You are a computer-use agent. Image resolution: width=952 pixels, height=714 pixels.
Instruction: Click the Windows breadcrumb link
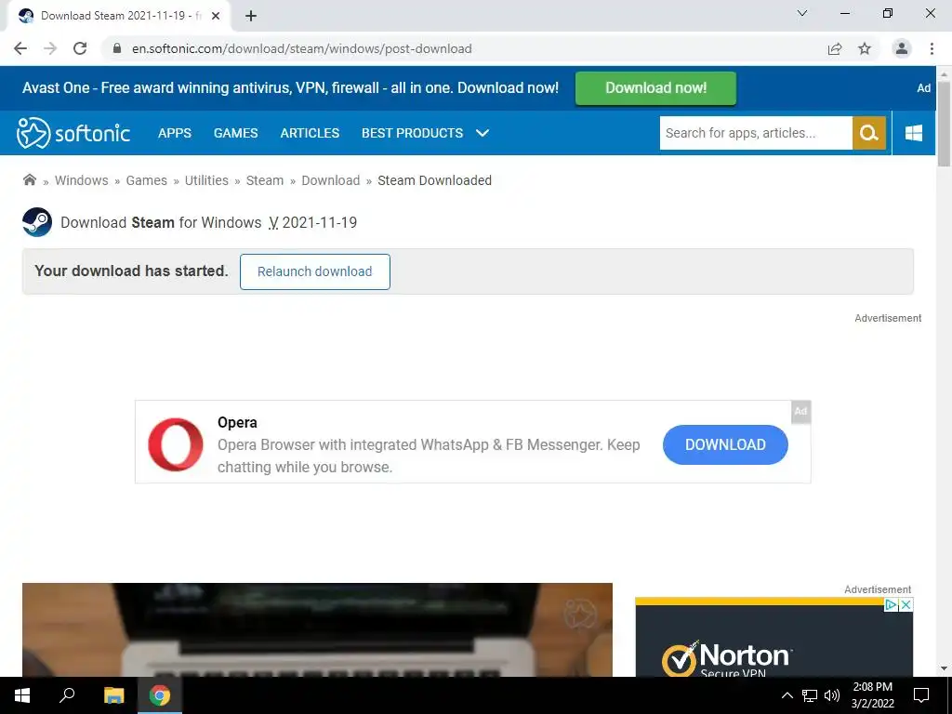pos(82,180)
